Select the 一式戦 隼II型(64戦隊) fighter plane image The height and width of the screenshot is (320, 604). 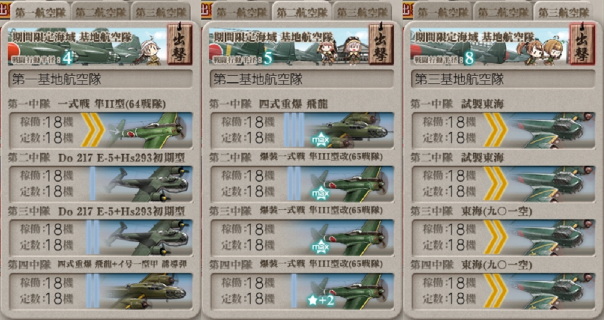pos(148,131)
